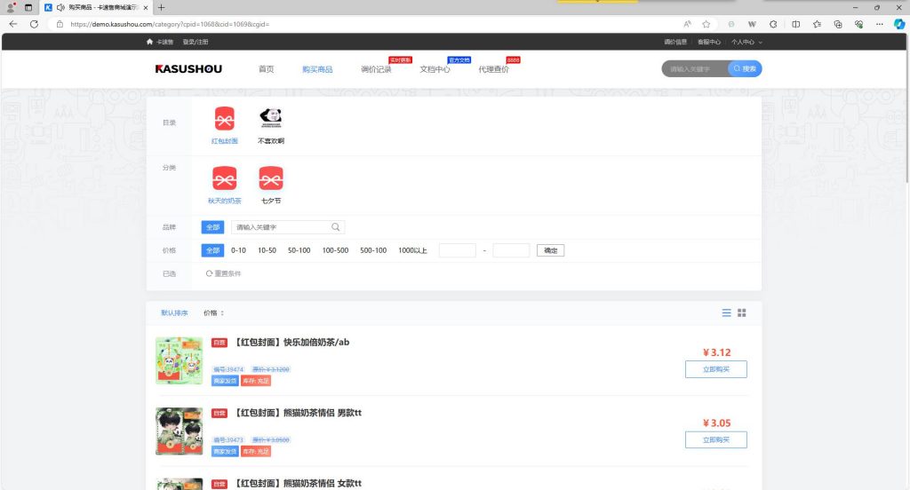Filter price range 1000以上
Screen dimensions: 910x490
(412, 250)
